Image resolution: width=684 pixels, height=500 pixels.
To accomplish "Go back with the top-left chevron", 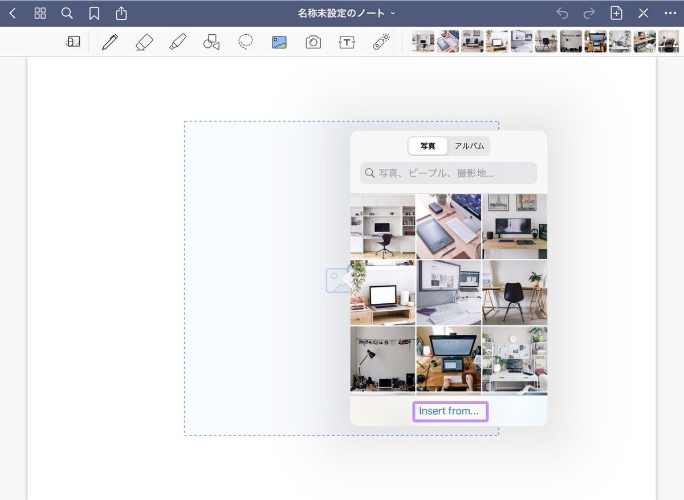I will (13, 13).
